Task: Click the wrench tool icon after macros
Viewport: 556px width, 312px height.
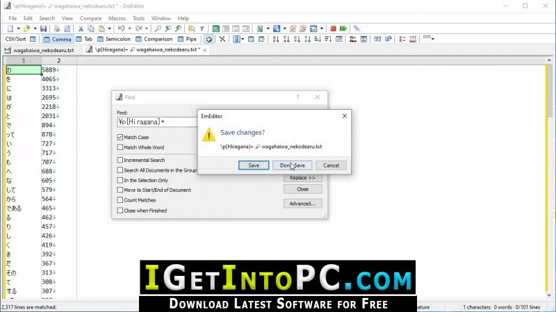Action: coord(357,28)
